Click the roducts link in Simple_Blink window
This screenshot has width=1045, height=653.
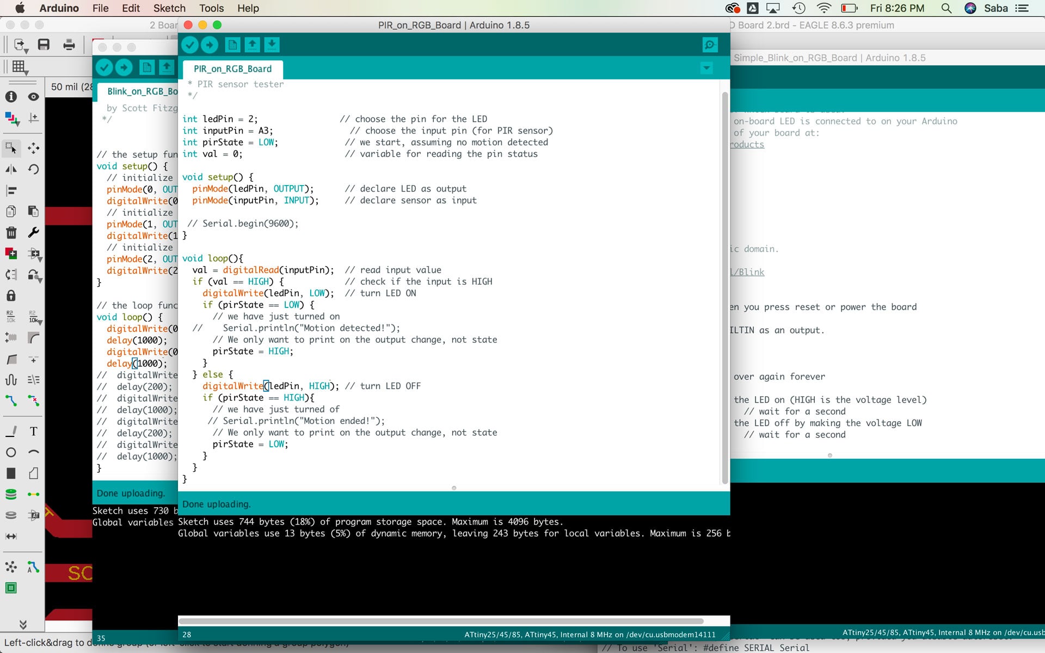tap(747, 145)
